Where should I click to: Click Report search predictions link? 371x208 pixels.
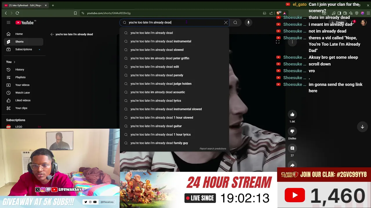click(213, 149)
